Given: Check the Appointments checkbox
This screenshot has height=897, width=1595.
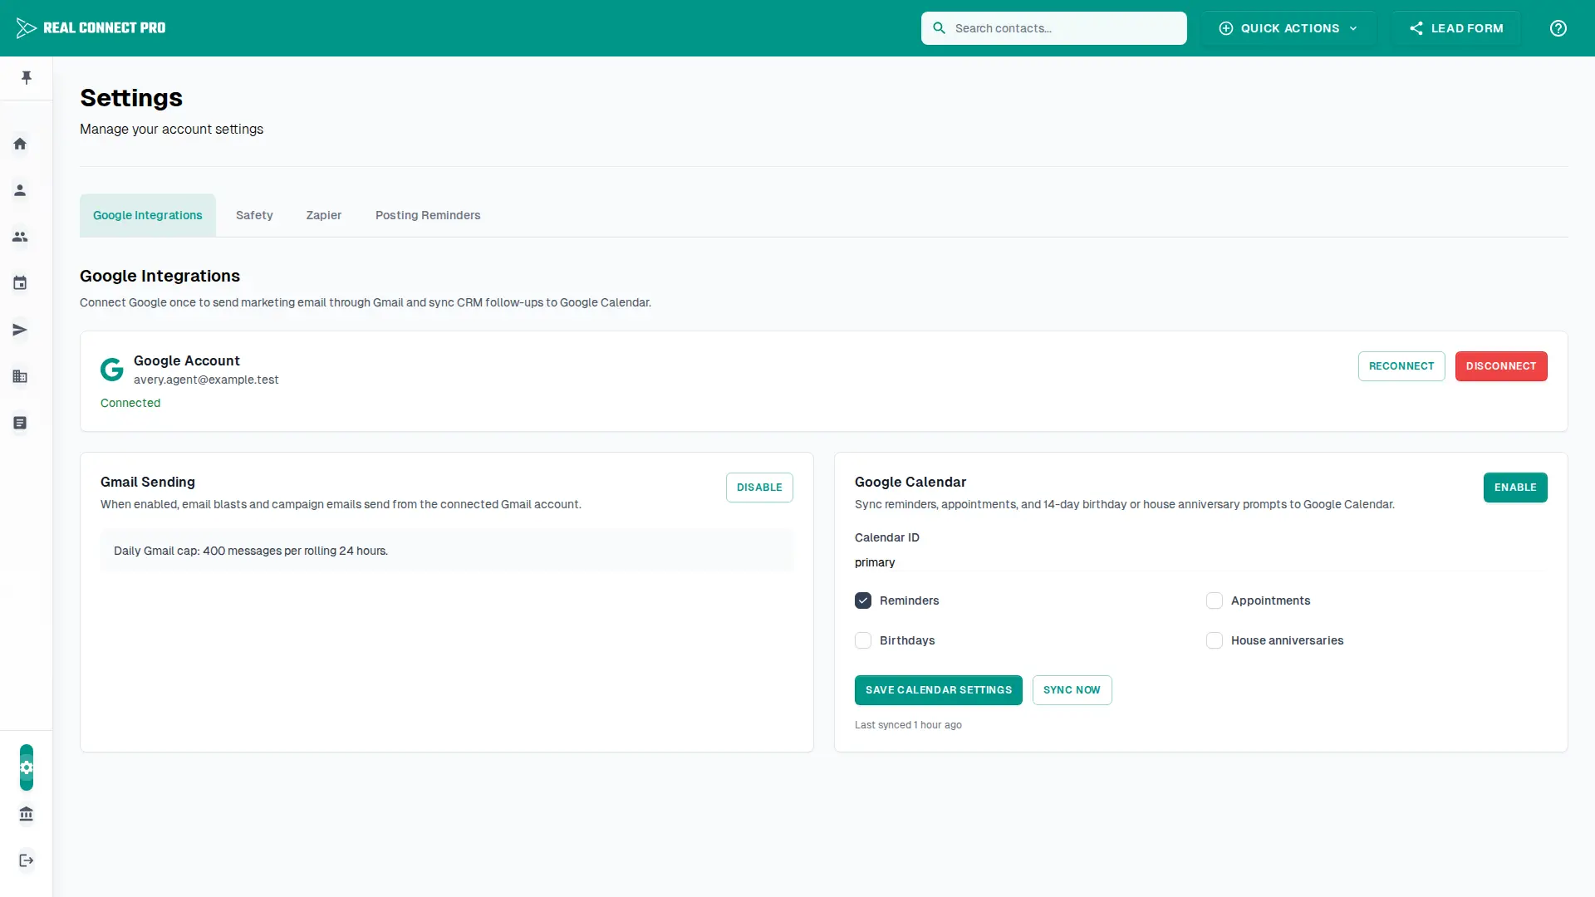Looking at the screenshot, I should (1215, 600).
